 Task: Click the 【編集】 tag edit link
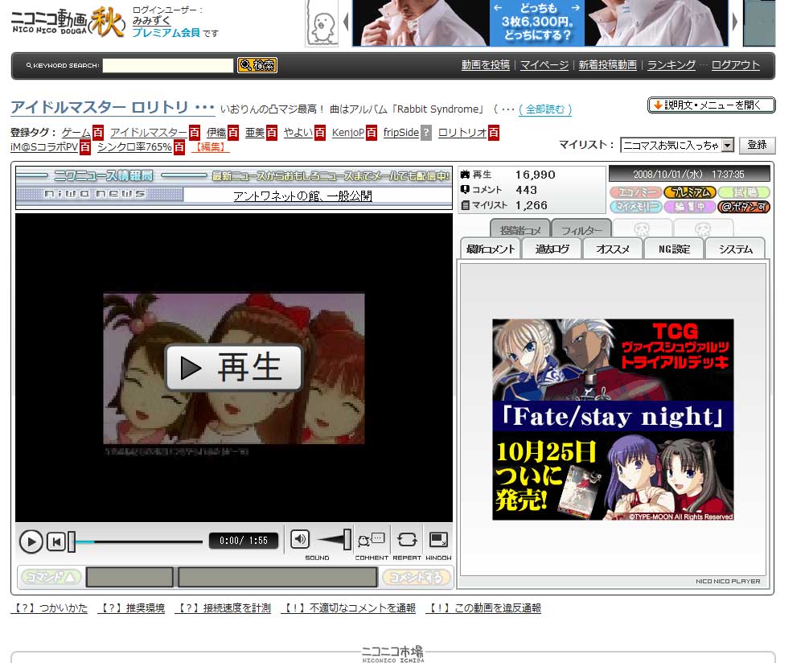tap(211, 147)
